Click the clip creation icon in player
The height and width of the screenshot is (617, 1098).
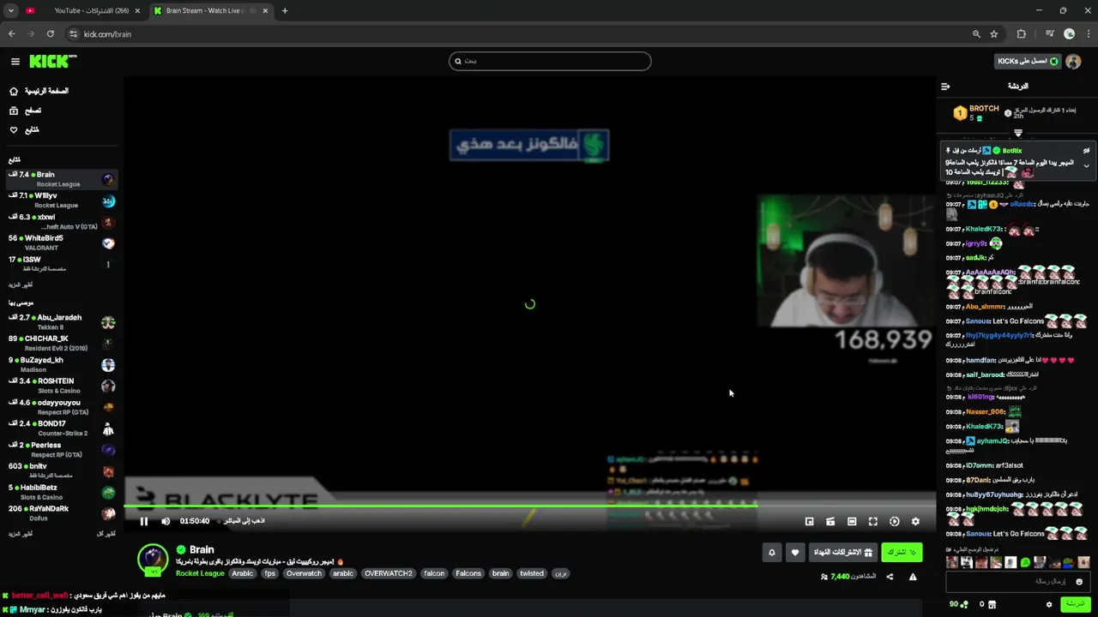830,521
